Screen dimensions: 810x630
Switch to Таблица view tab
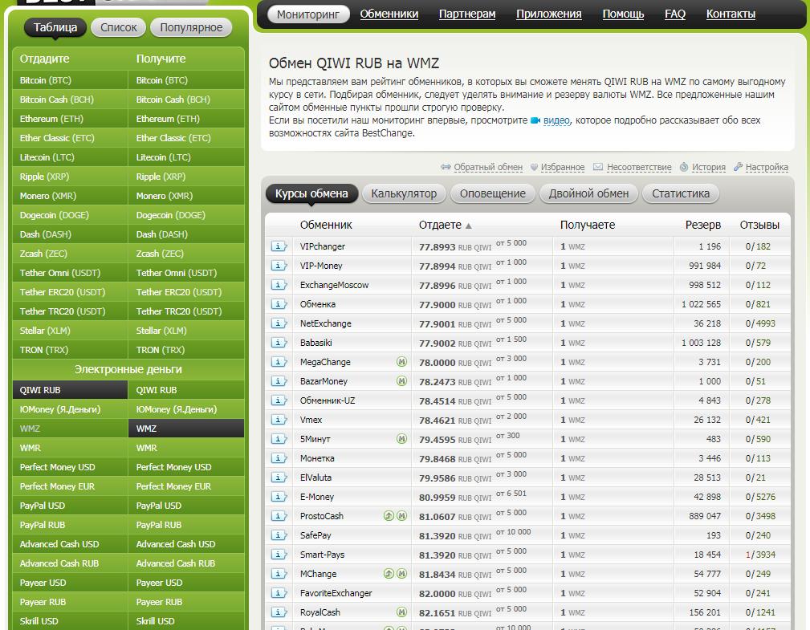point(55,27)
